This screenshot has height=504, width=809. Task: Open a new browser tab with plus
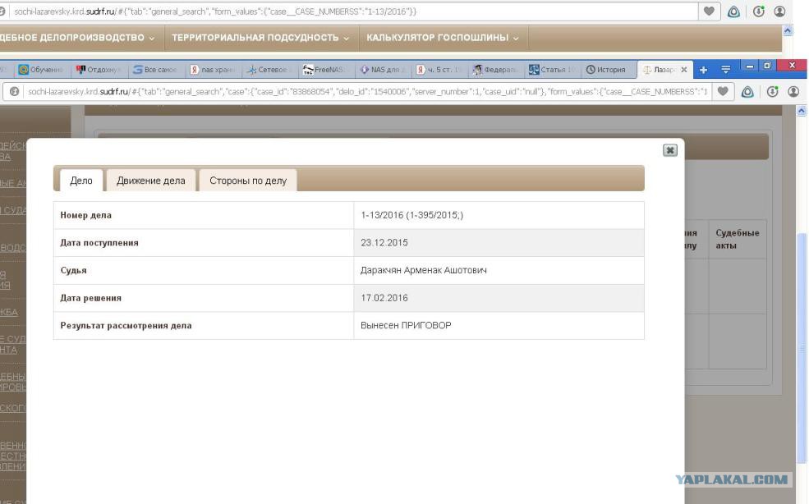coord(703,70)
